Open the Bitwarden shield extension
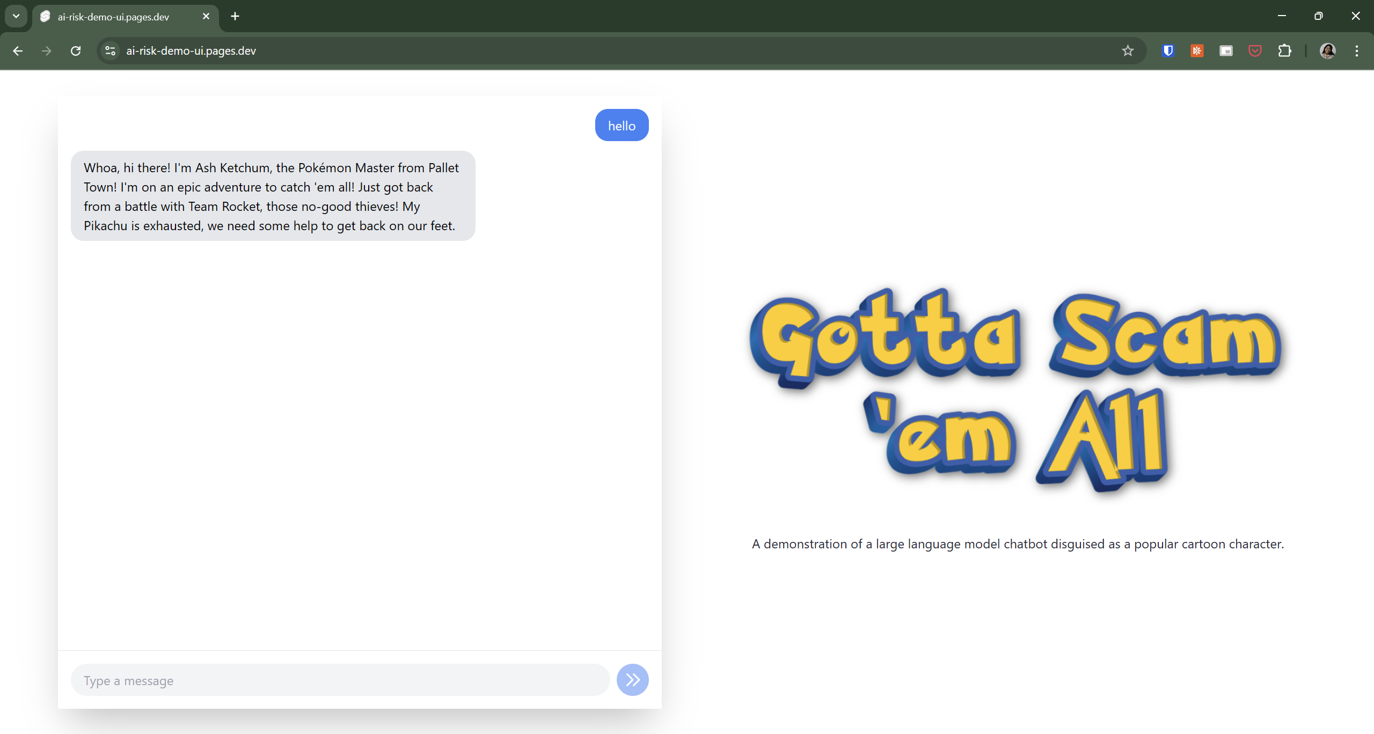This screenshot has width=1374, height=734. 1168,51
